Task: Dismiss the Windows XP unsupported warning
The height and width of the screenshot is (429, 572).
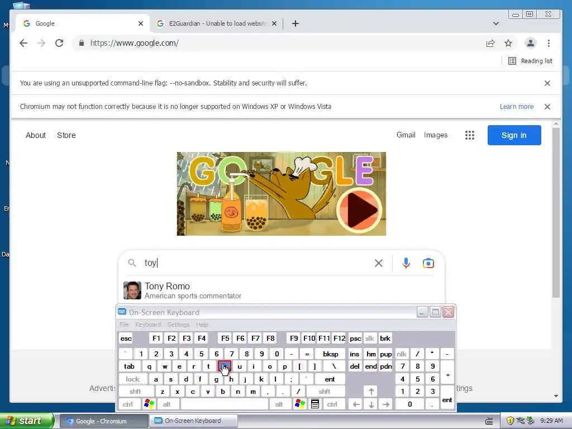Action: 547,107
